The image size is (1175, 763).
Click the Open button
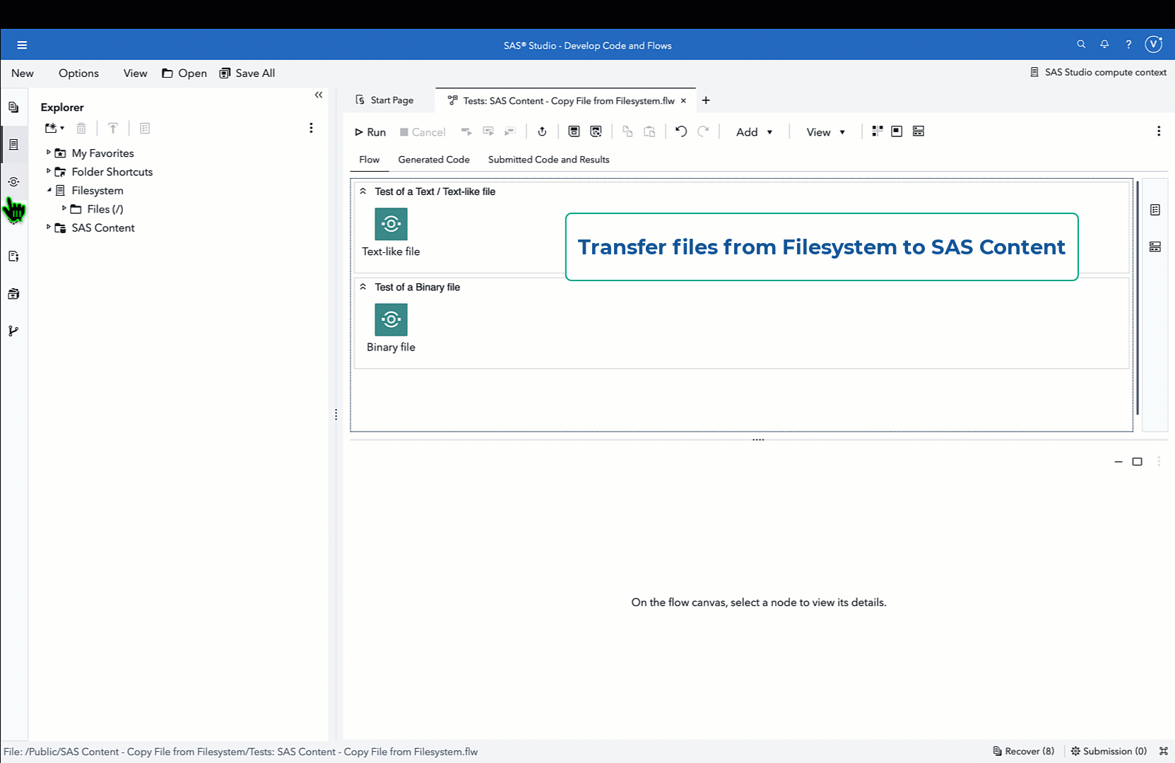tap(184, 73)
